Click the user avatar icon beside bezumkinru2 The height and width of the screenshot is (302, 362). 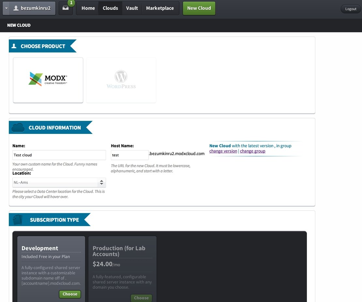tap(16, 8)
